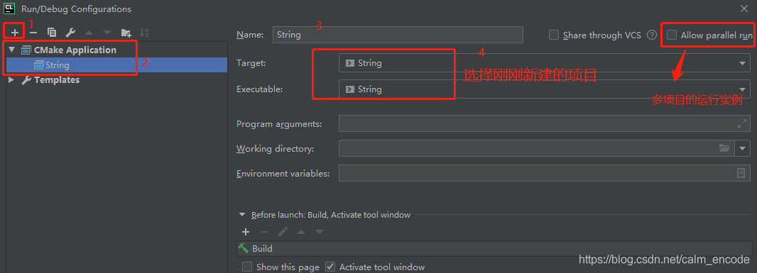
Task: Browse for working directory folder
Action: 724,148
